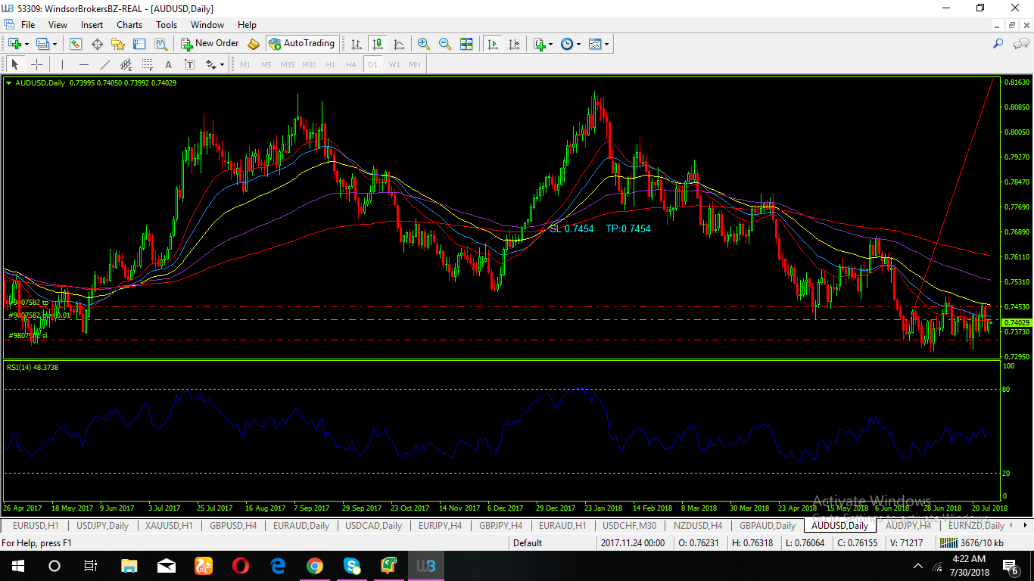Open the Windows Start menu
This screenshot has width=1034, height=581.
pos(18,566)
